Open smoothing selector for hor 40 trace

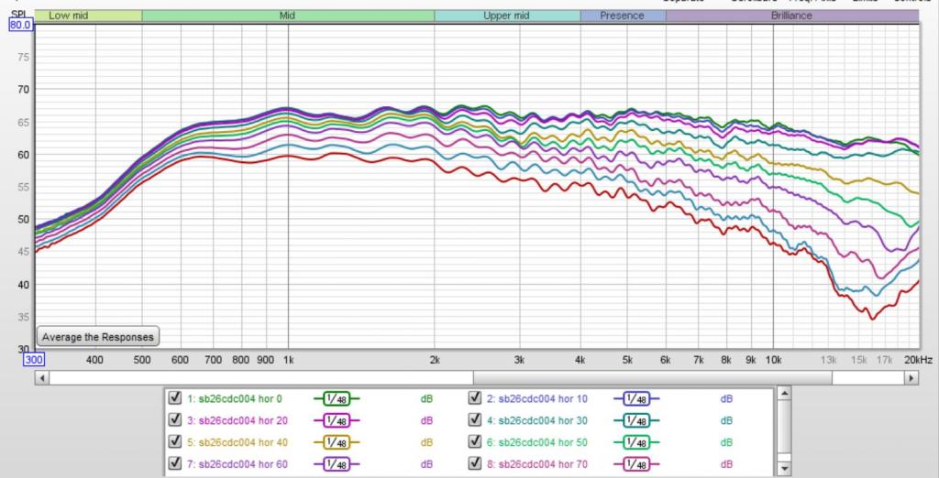click(x=337, y=442)
